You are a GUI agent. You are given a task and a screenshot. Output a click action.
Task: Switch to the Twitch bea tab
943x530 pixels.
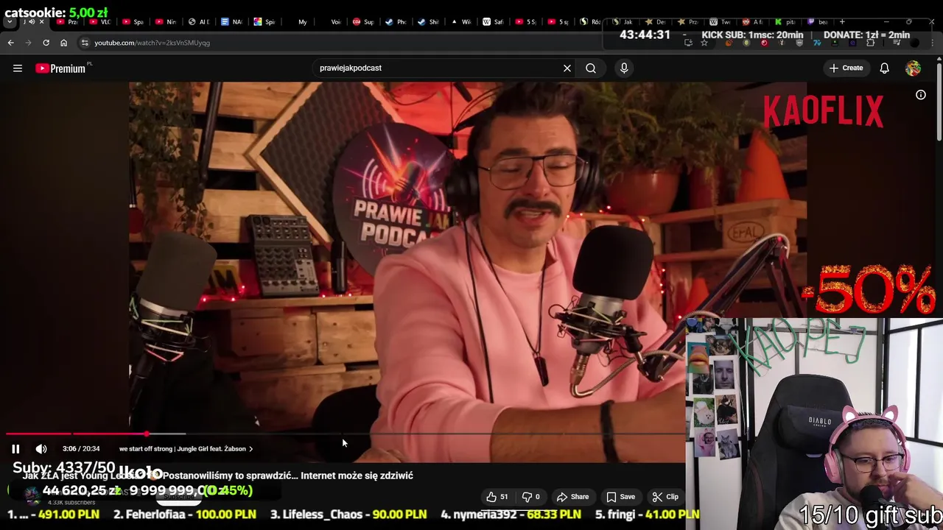tap(818, 21)
